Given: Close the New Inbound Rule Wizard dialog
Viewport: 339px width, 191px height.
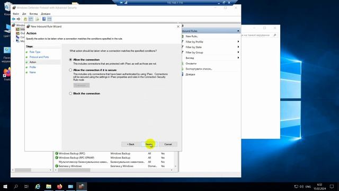Looking at the screenshot, I should [178, 27].
